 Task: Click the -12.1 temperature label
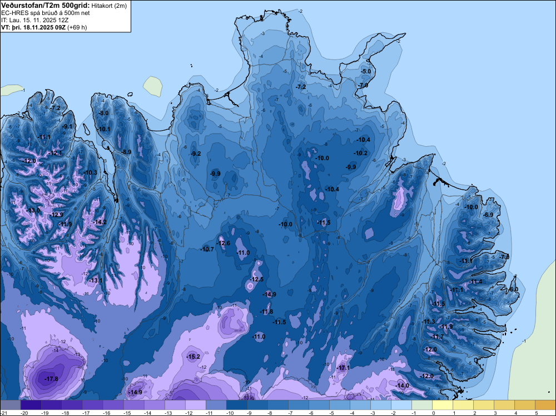click(x=55, y=153)
